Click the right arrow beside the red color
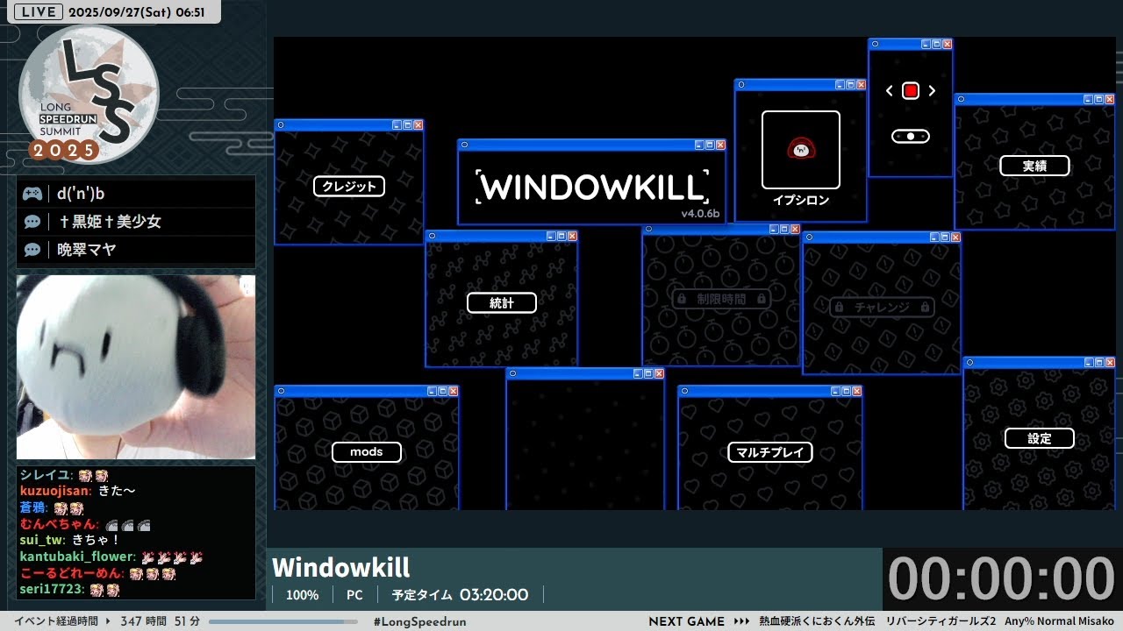1123x631 pixels. [932, 90]
